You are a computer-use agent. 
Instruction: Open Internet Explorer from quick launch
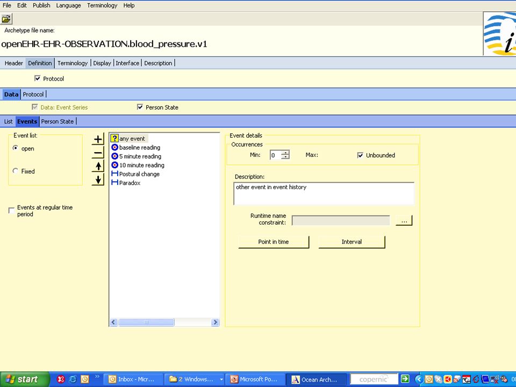pyautogui.click(x=73, y=379)
